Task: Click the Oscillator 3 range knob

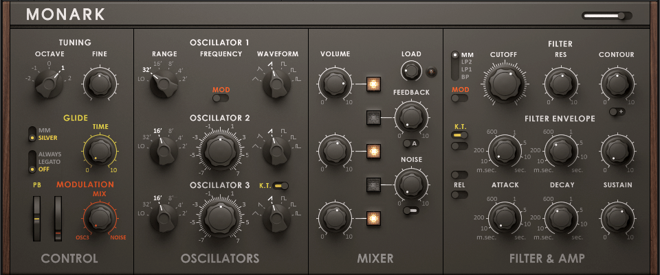Action: coord(164,217)
